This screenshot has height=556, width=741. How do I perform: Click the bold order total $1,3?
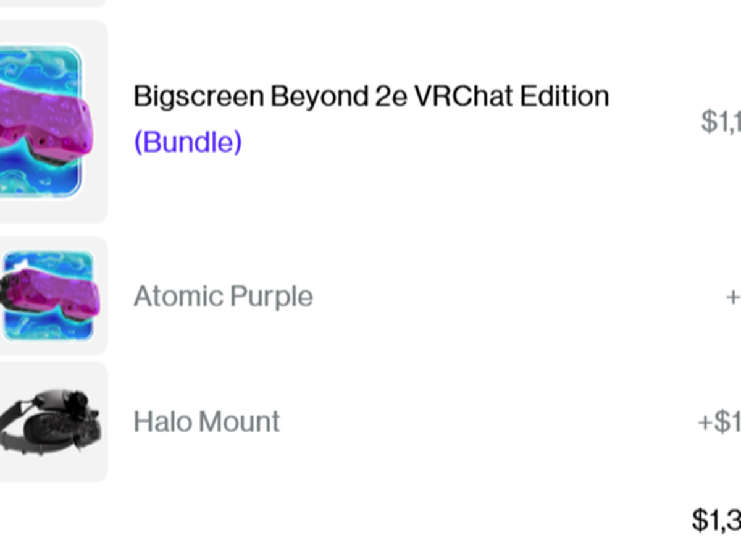tap(716, 521)
